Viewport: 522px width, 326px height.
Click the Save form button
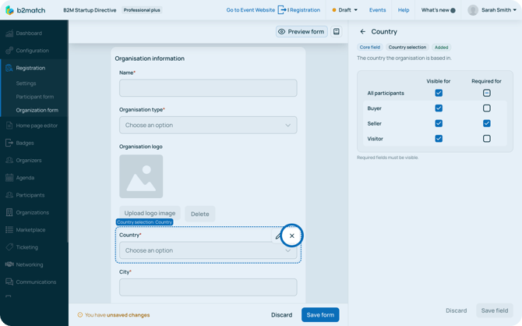[x=320, y=315]
